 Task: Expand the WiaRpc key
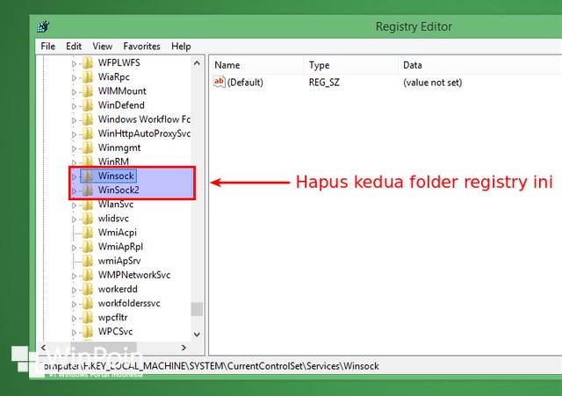[x=74, y=78]
